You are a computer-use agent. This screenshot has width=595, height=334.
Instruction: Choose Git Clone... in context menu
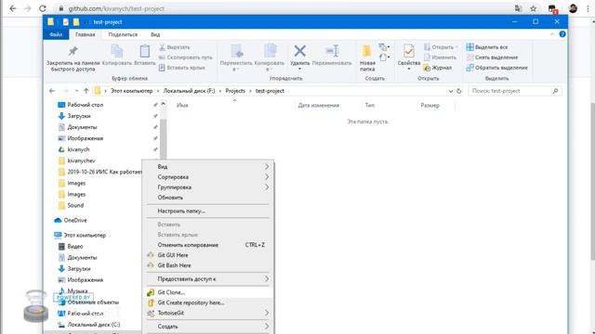click(x=208, y=292)
